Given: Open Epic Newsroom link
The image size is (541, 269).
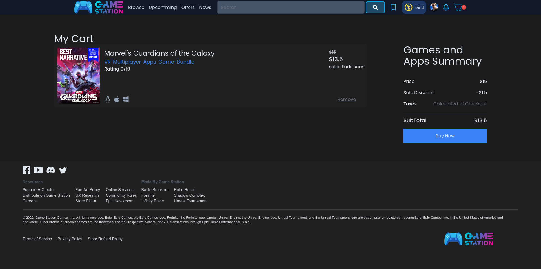Looking at the screenshot, I should click(119, 201).
